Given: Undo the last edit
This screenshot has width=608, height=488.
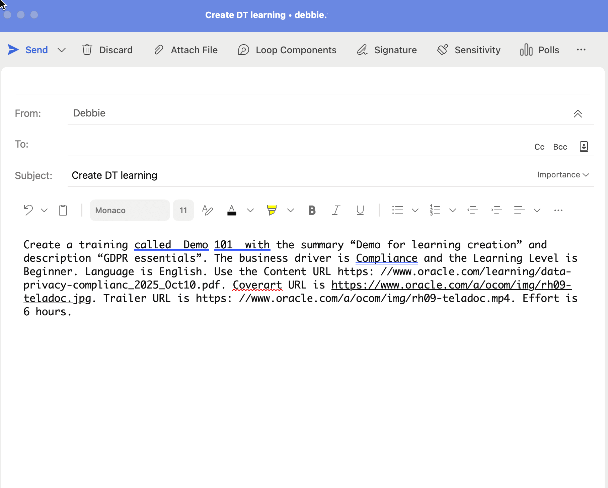Looking at the screenshot, I should [x=28, y=210].
